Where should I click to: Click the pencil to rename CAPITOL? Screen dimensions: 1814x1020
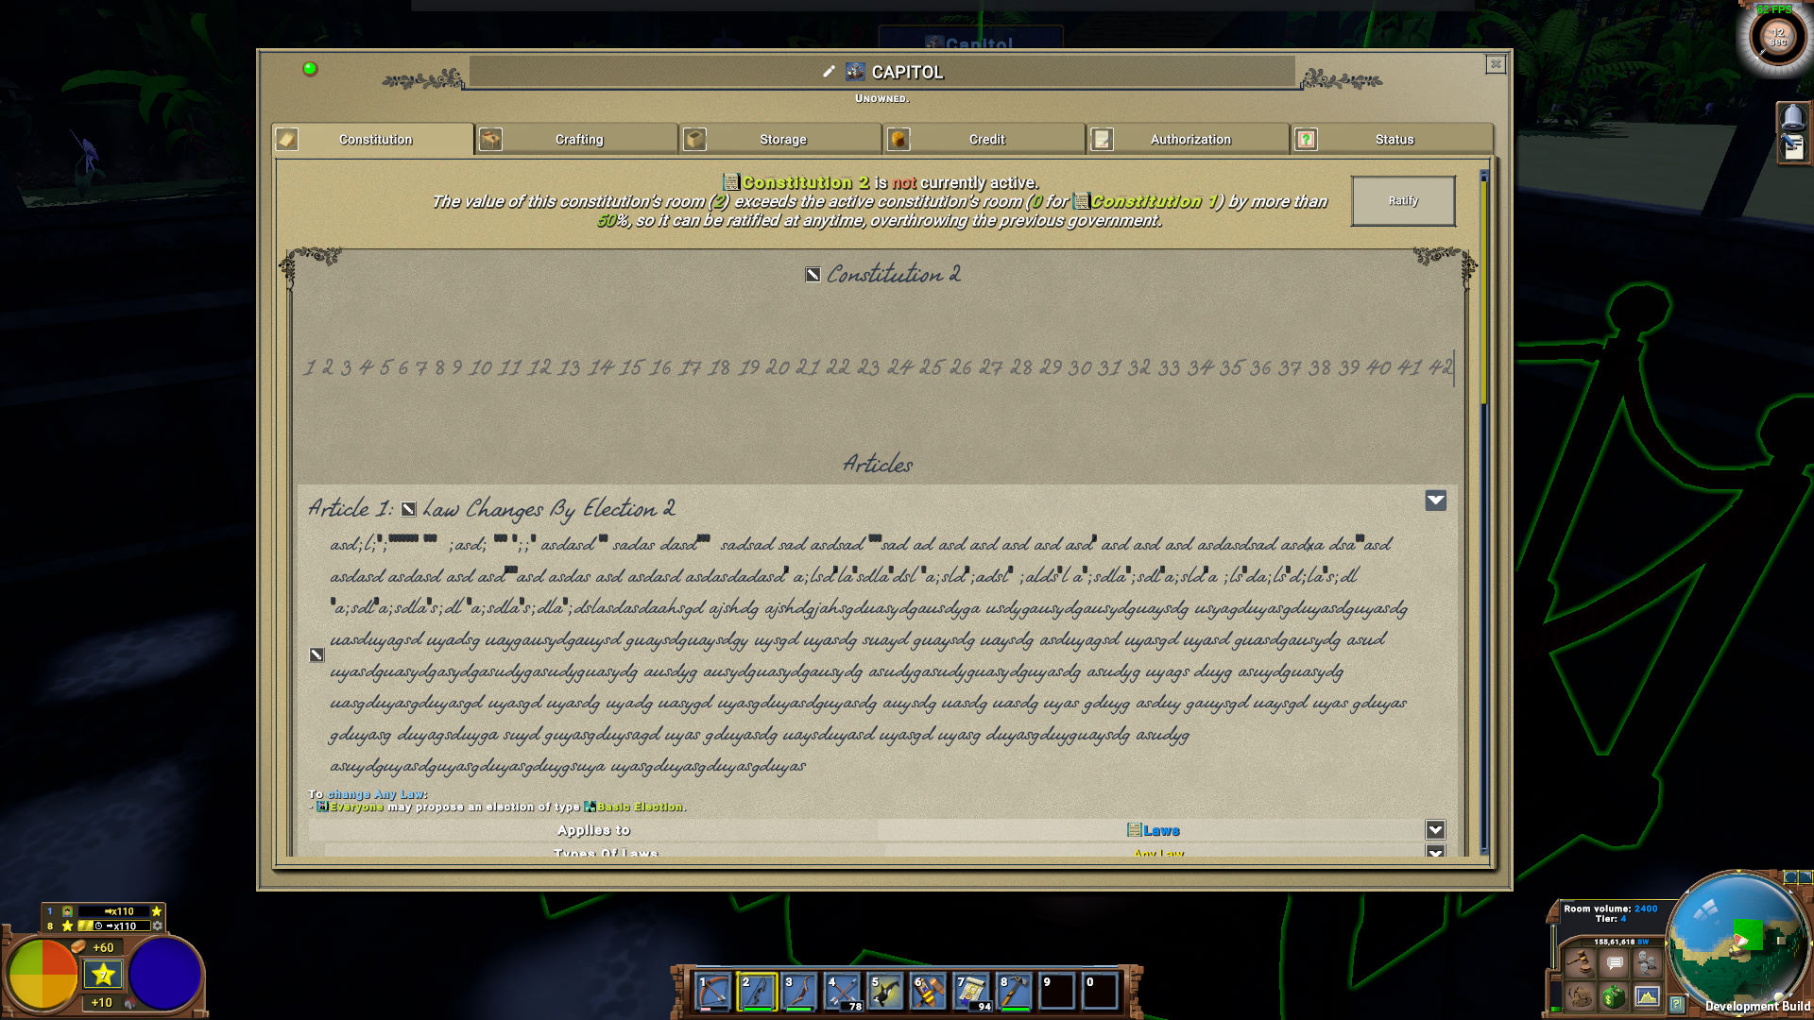coord(829,71)
